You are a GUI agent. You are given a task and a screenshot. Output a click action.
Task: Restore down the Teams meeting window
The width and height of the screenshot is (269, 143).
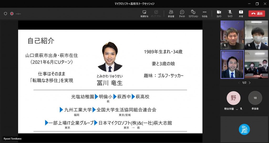[x=257, y=4]
